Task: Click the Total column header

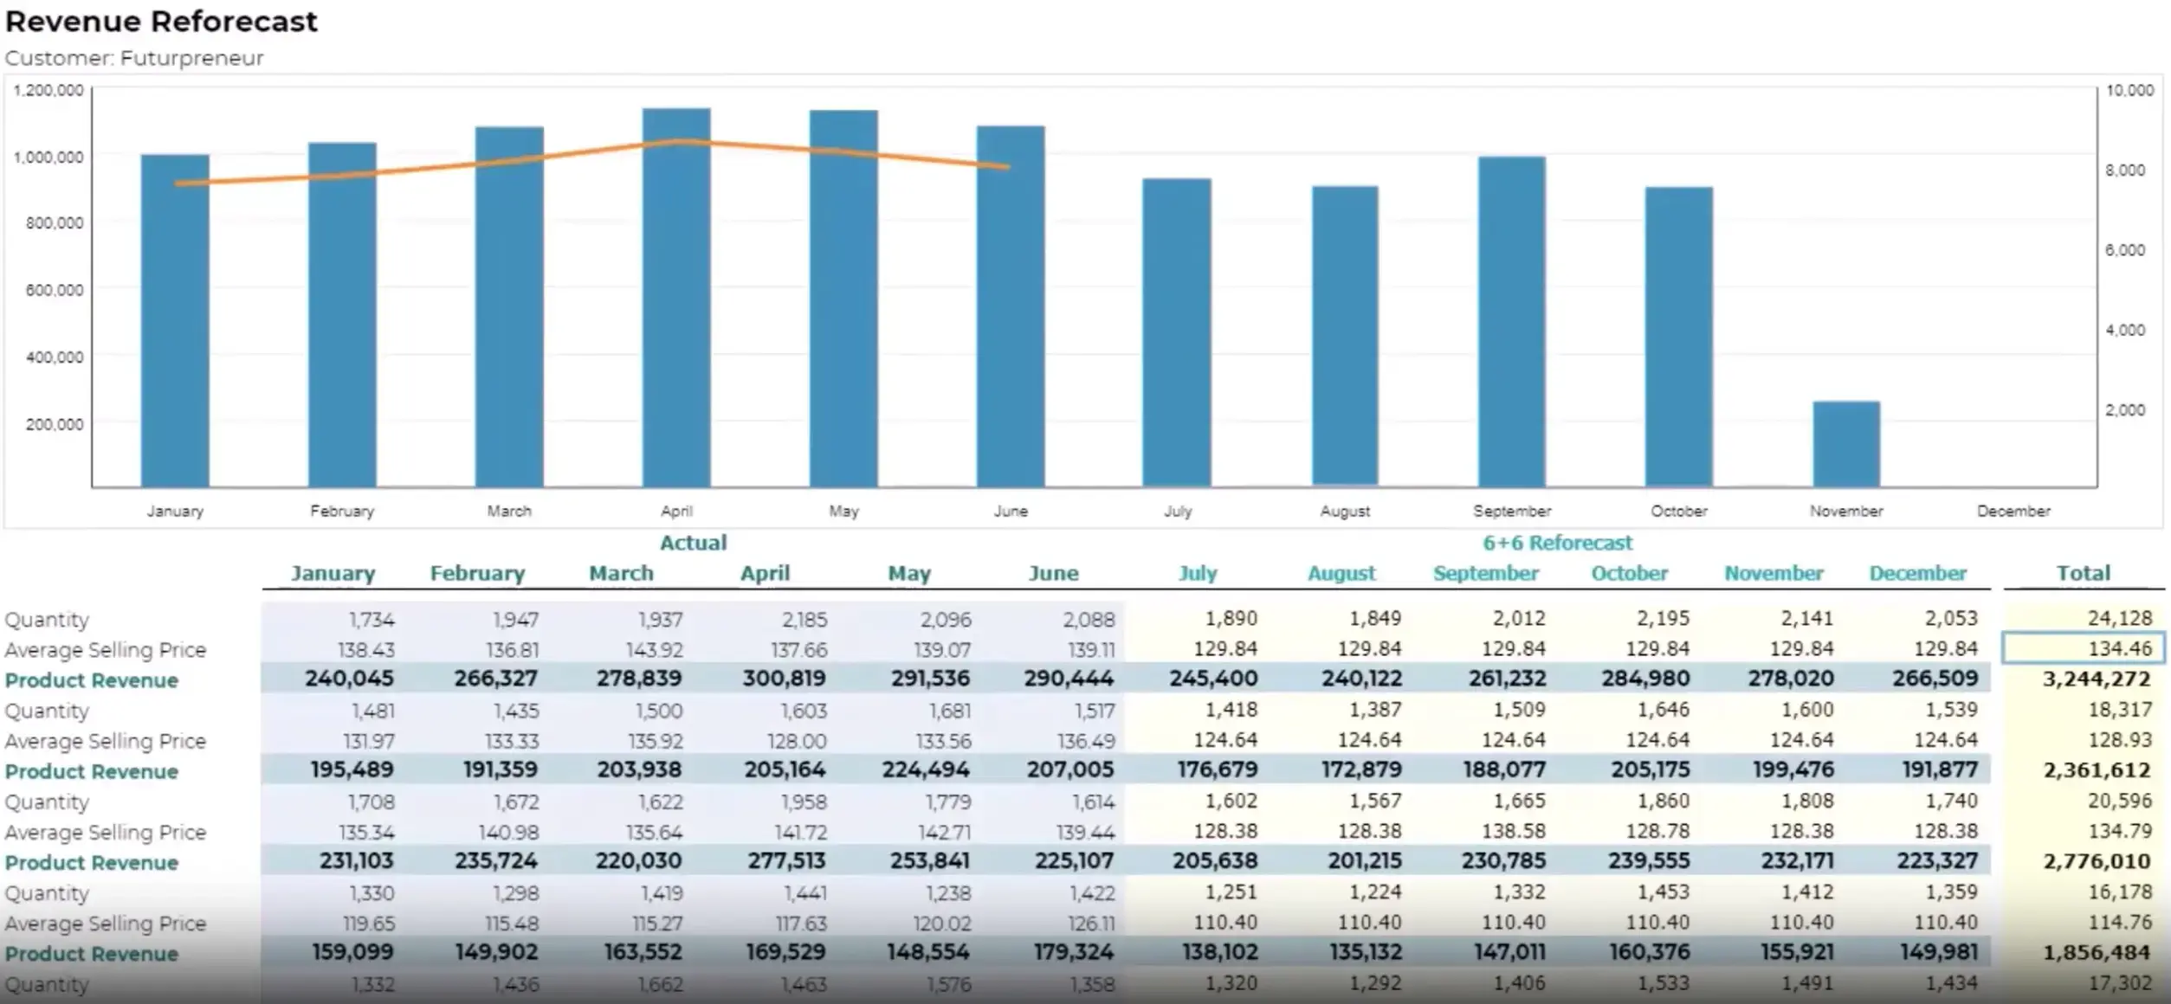Action: (x=2085, y=573)
